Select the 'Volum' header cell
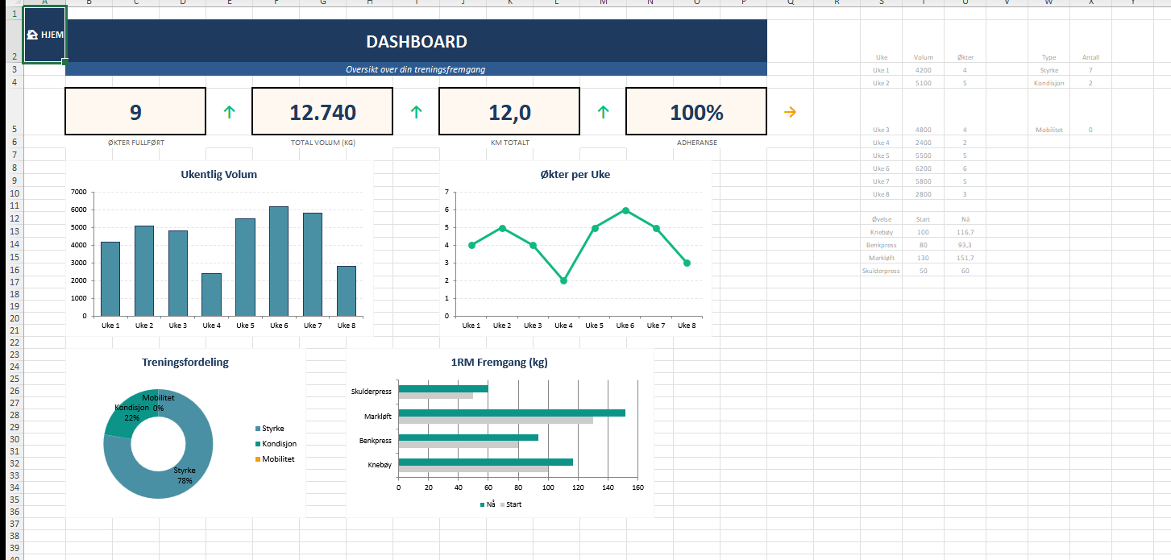 pos(924,57)
